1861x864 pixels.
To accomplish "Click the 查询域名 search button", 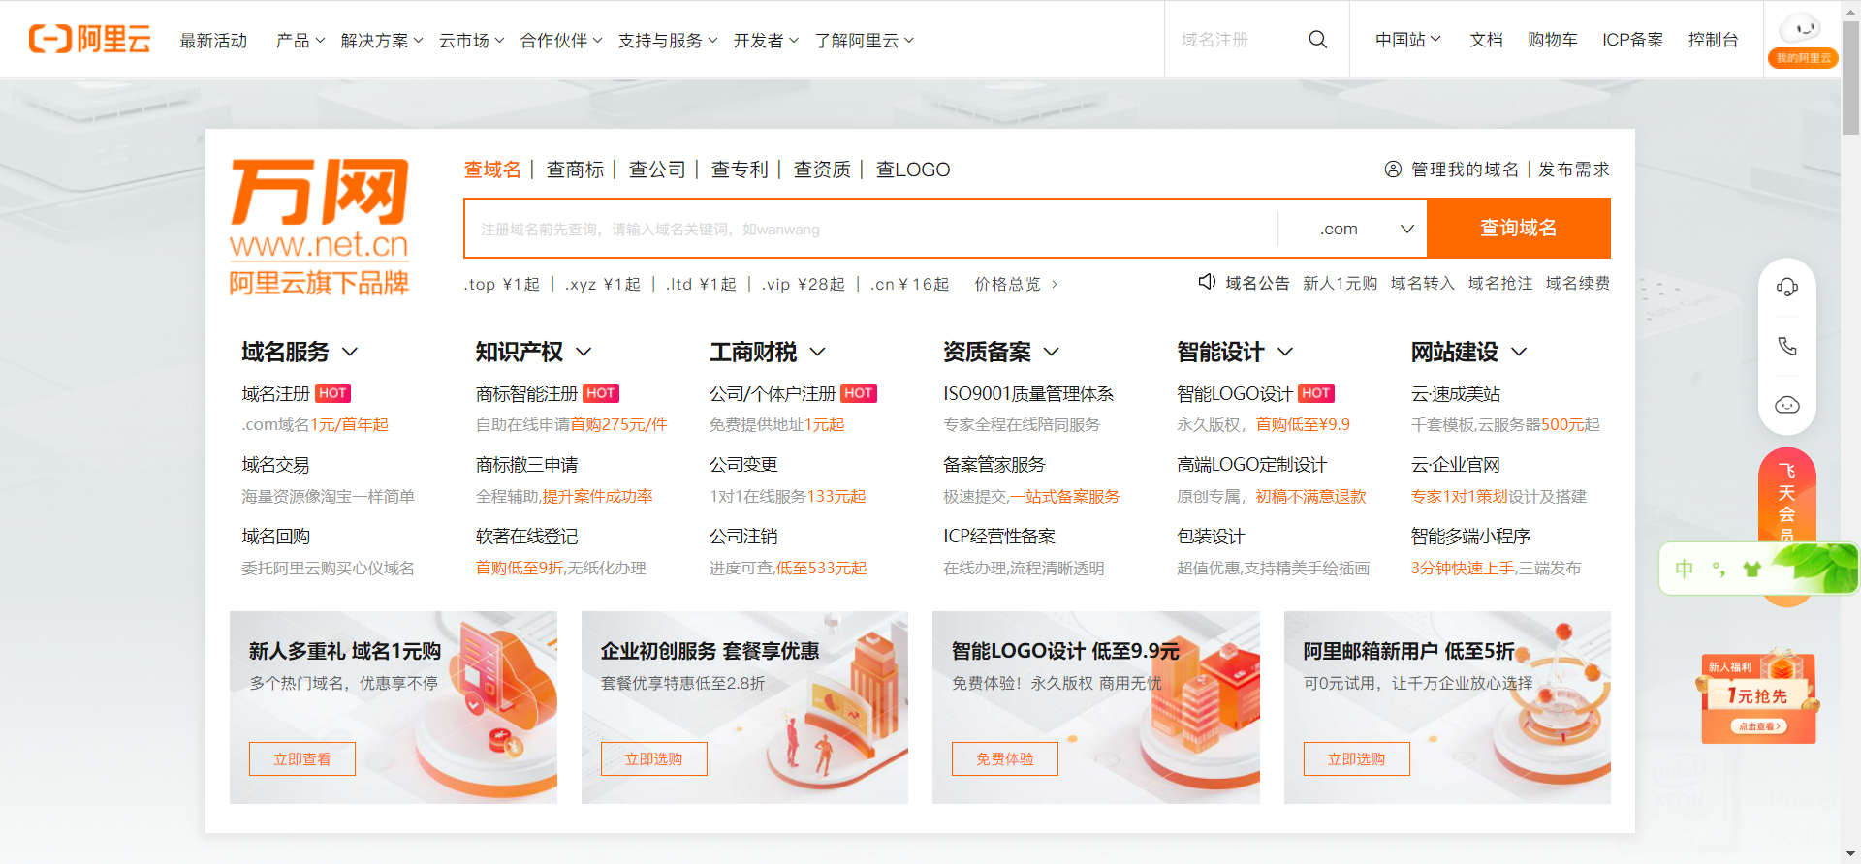I will click(1519, 228).
